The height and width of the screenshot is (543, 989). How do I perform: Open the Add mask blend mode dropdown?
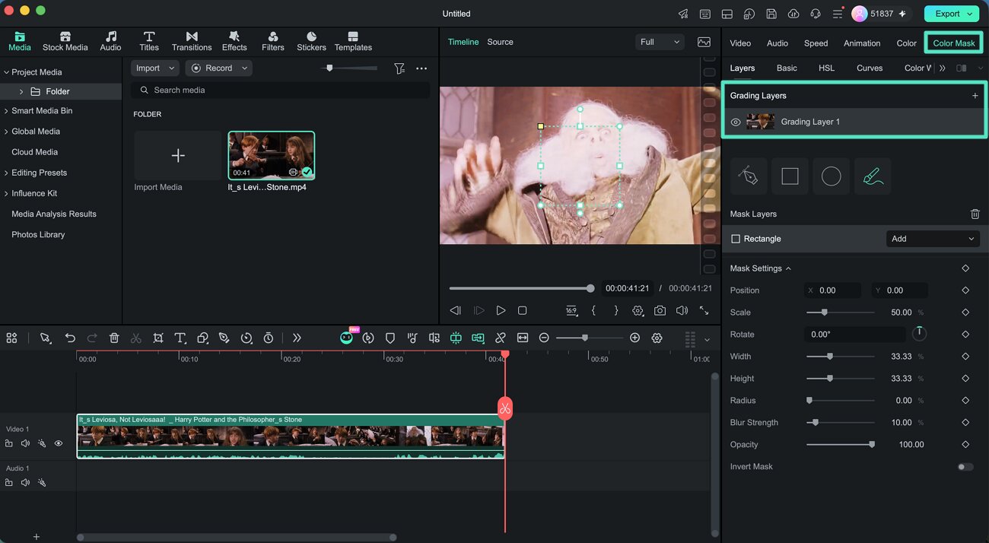click(x=933, y=239)
